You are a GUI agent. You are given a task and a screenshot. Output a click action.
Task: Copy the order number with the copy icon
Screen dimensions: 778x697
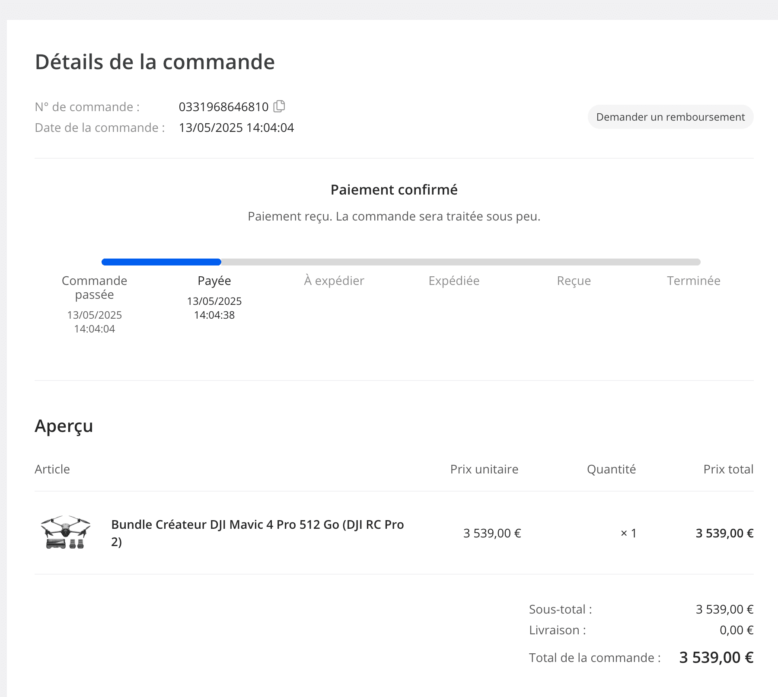279,106
